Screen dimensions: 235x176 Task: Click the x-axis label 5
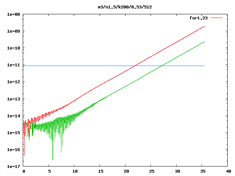point(50,171)
